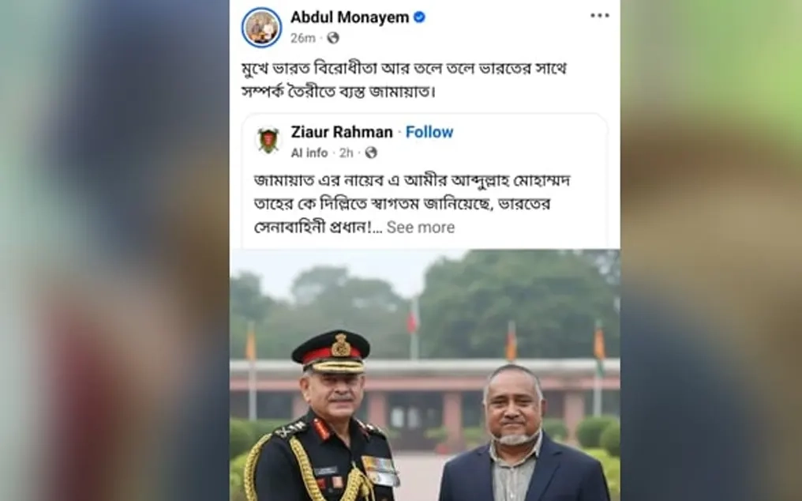802x501 pixels.
Task: Open Ziaur Rahman's page avatar
Action: pos(268,141)
